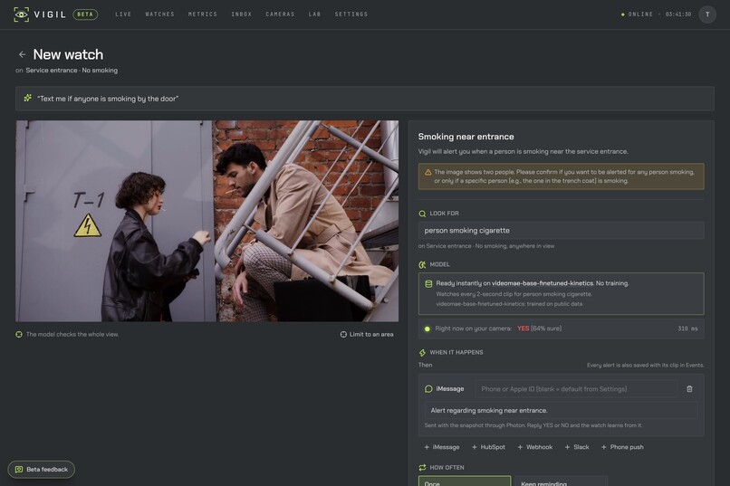The height and width of the screenshot is (486, 730).
Task: Open the Live tab
Action: pyautogui.click(x=123, y=14)
